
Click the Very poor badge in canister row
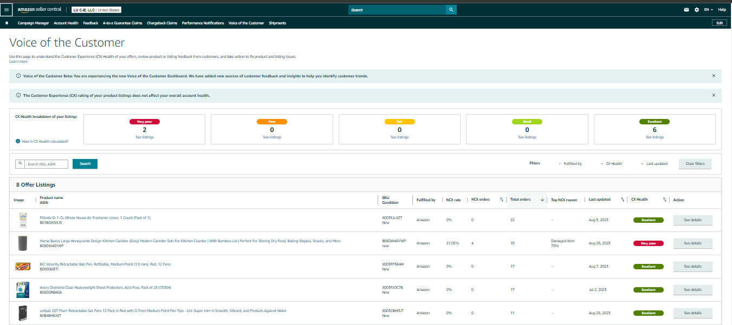[x=649, y=243]
